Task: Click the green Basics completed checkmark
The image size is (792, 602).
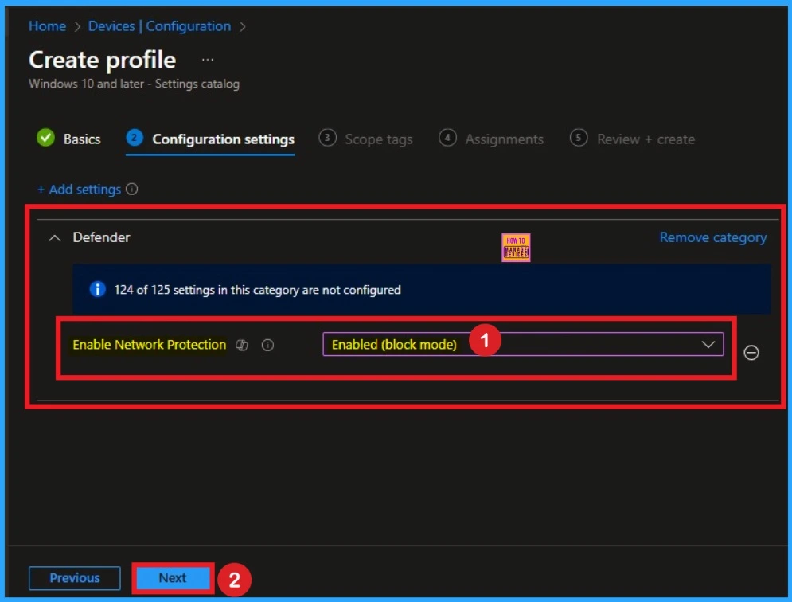Action: (45, 138)
